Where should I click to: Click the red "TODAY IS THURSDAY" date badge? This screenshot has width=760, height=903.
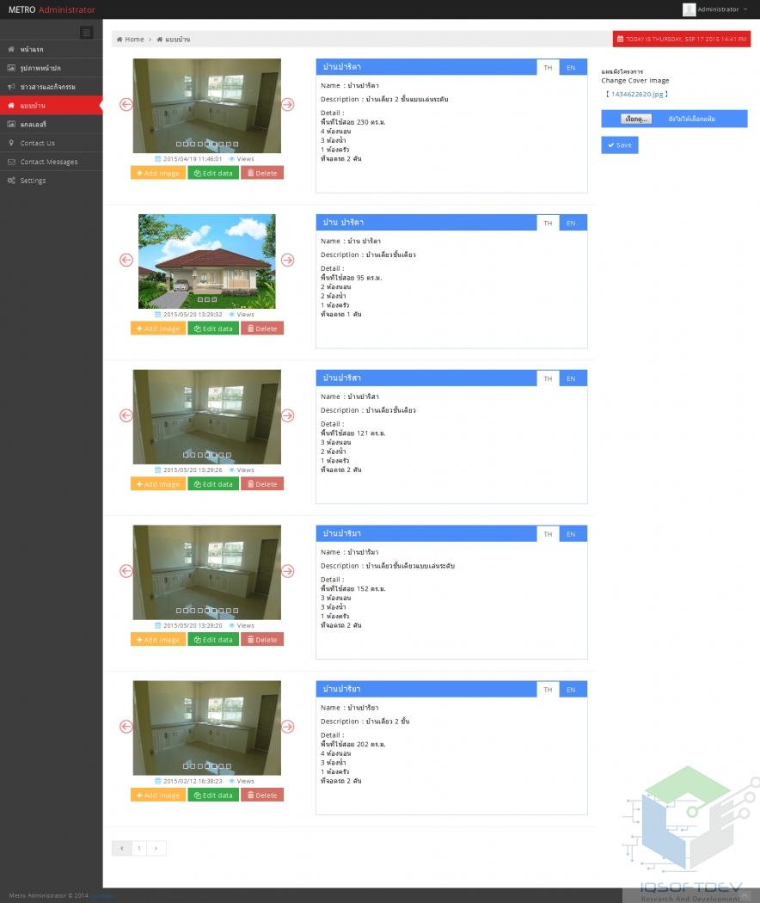[x=682, y=40]
